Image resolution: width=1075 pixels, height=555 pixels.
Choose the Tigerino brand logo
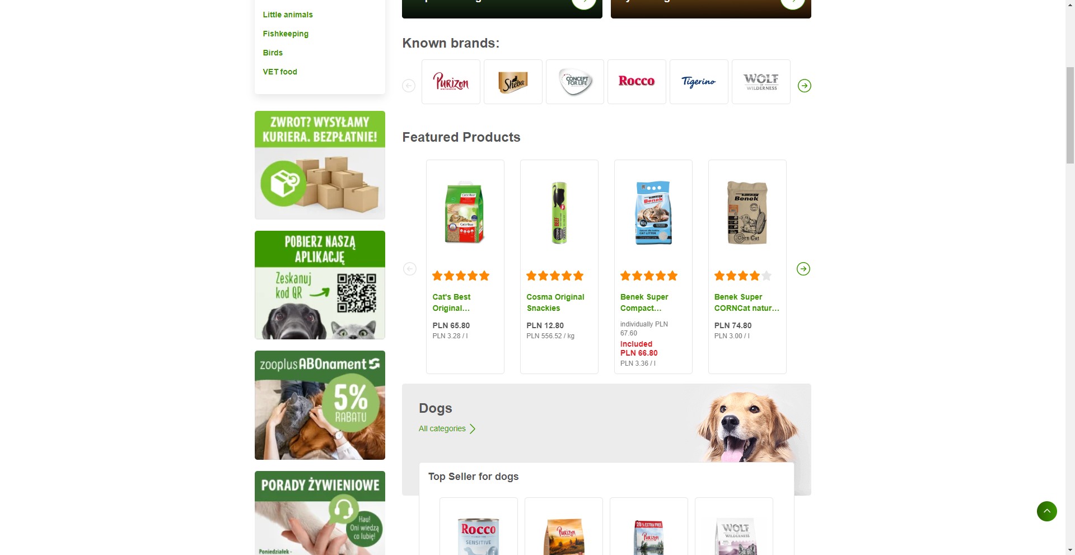(699, 82)
